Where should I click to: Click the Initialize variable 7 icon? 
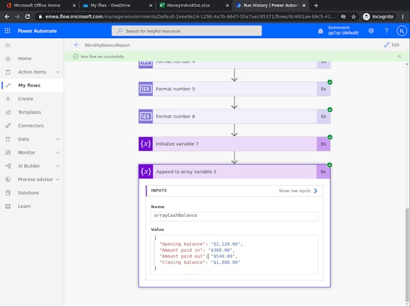[146, 144]
